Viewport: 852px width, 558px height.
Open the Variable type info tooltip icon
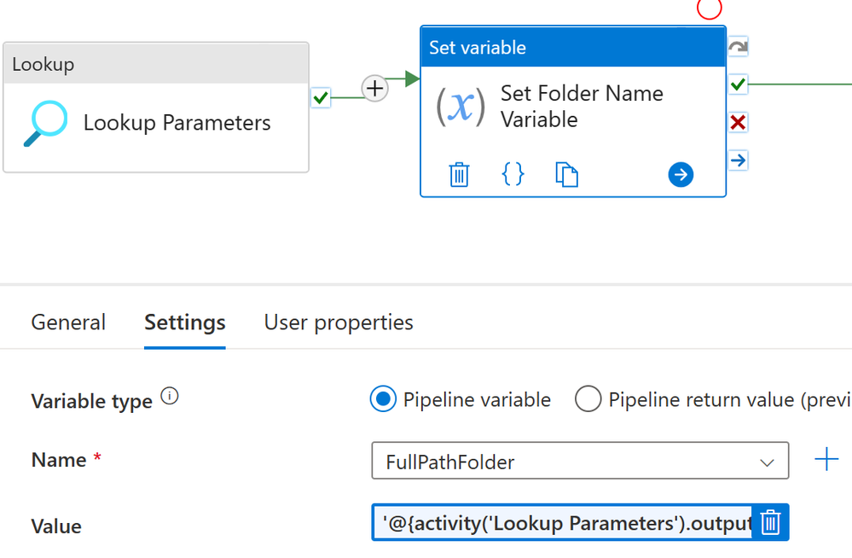170,396
